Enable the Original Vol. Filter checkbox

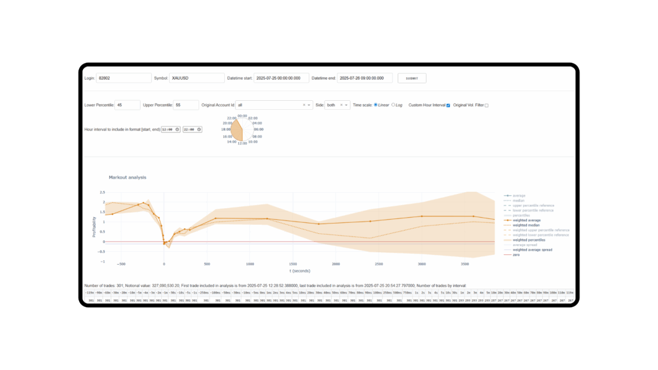click(x=486, y=105)
